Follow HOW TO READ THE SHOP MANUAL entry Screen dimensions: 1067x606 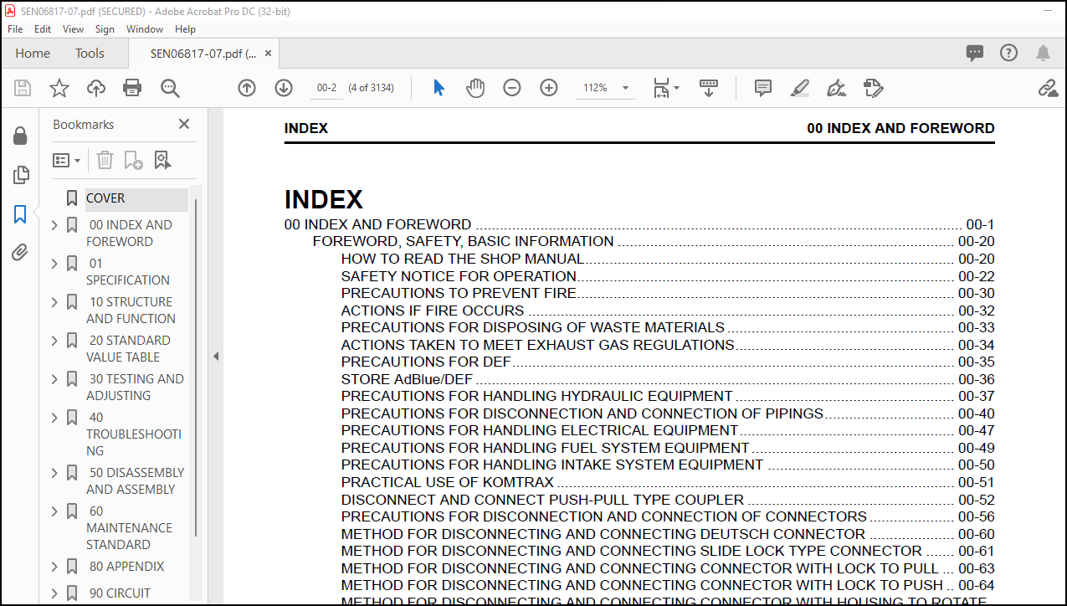(463, 259)
